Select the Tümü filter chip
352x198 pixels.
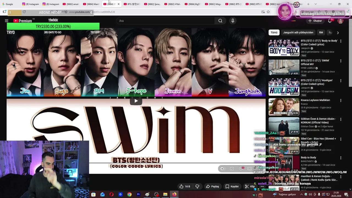coord(274,32)
